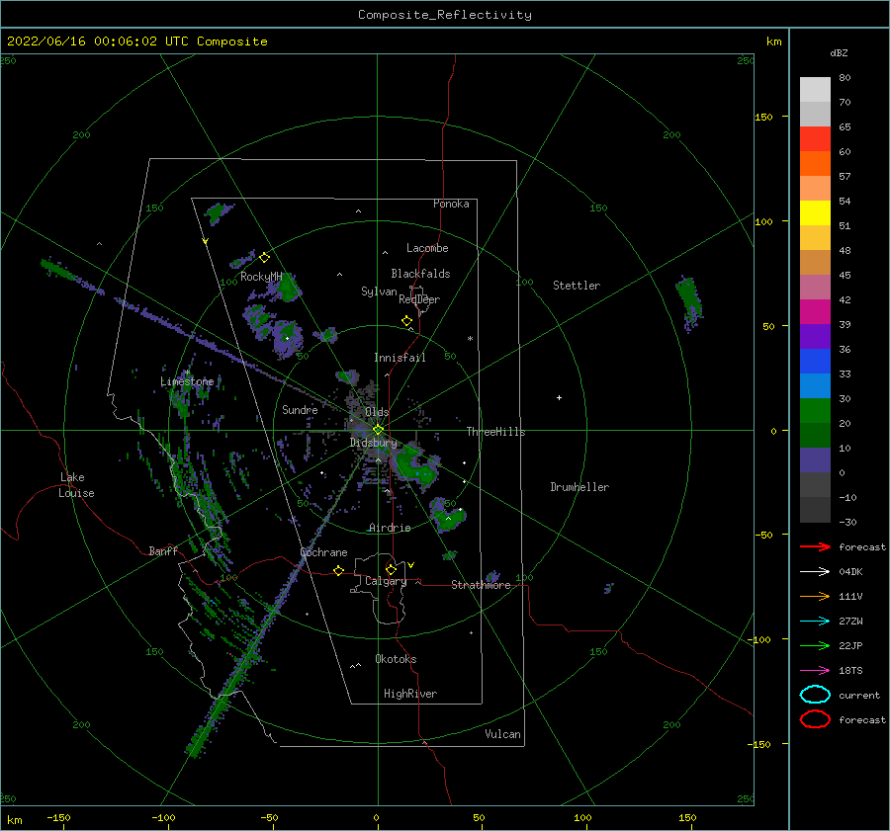The image size is (890, 831).
Task: Pick the tan 45-48 dBZ swatch
Action: point(815,263)
